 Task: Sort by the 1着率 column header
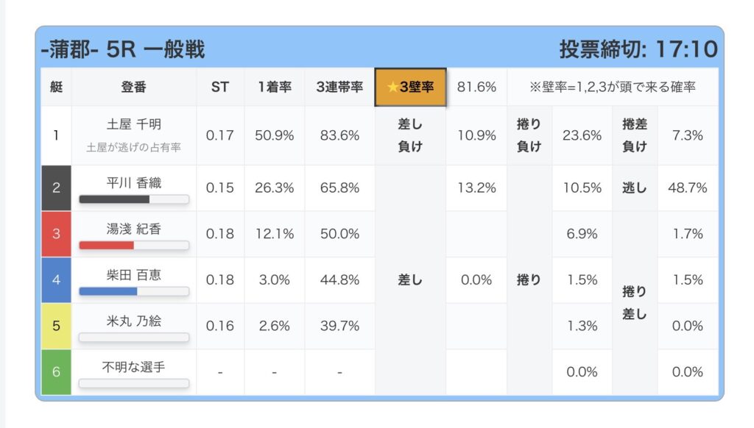pos(274,87)
